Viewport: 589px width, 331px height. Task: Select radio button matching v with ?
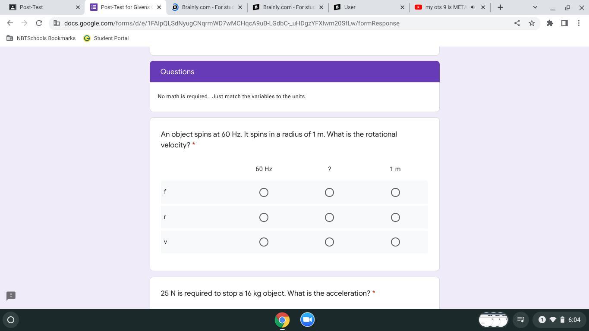point(329,242)
